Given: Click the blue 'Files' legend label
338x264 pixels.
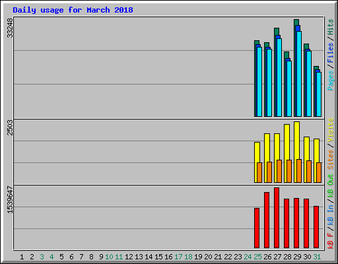Looking at the screenshot, I should (330, 53).
